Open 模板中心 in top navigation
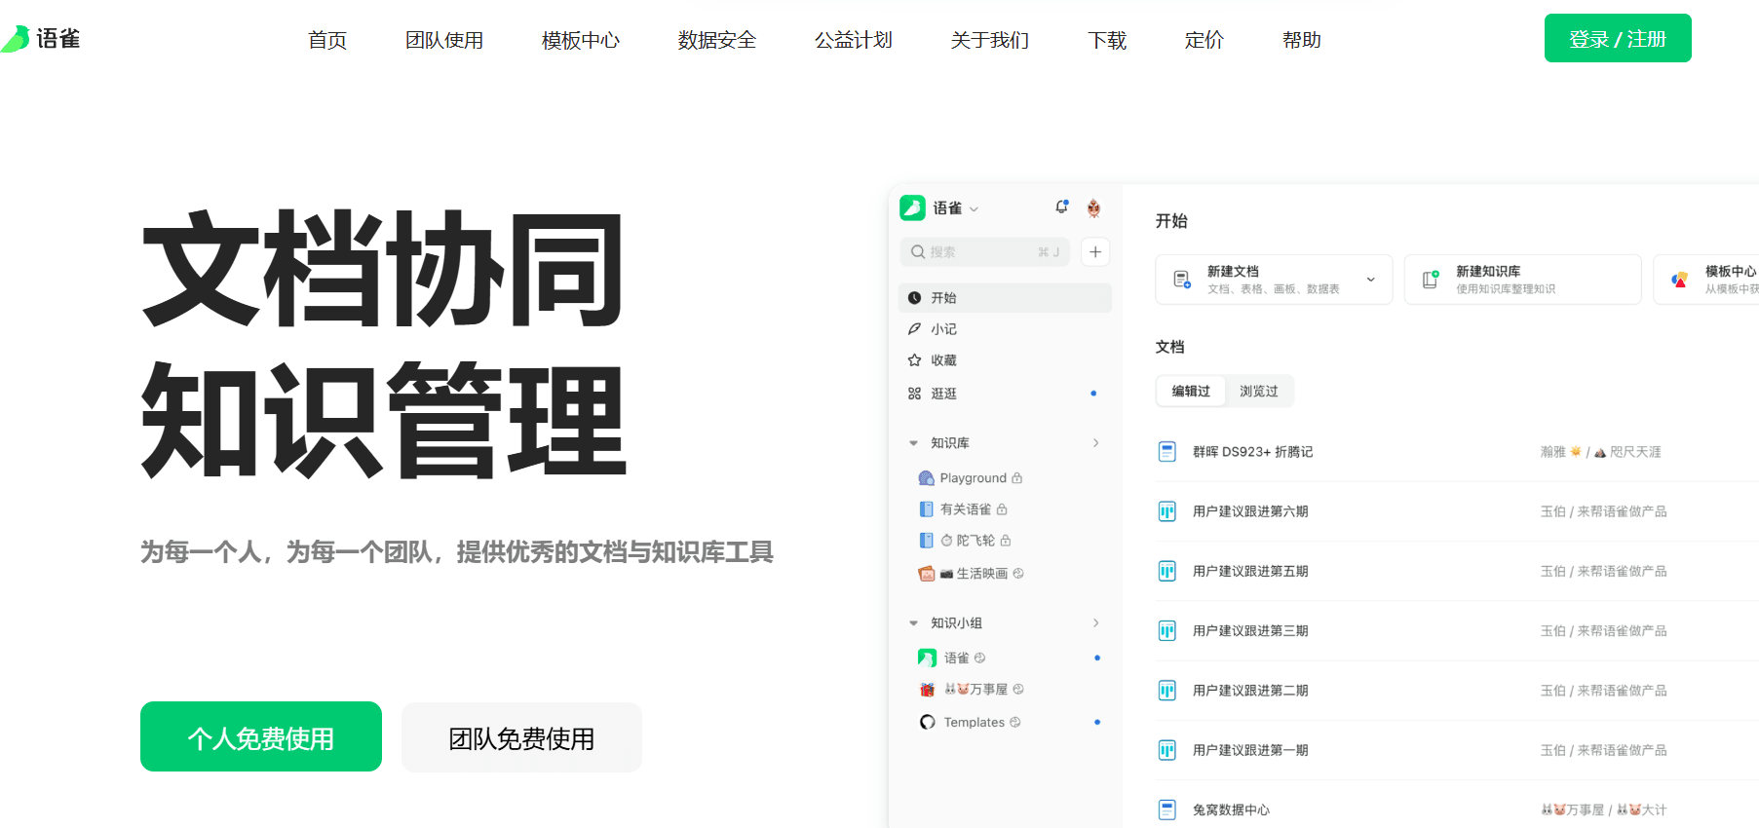 click(581, 40)
